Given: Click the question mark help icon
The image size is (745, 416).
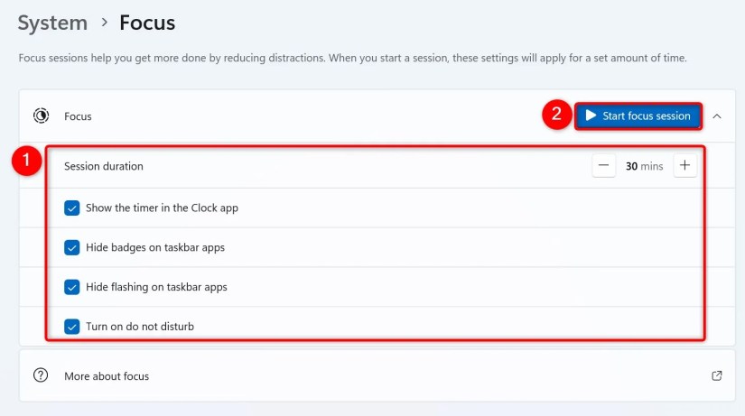Looking at the screenshot, I should tap(41, 375).
